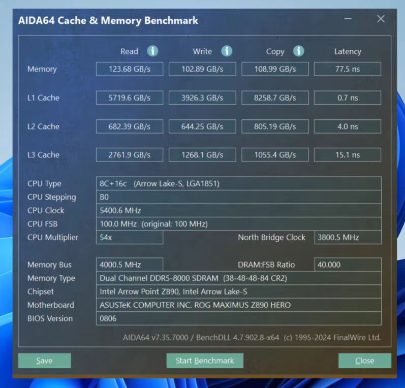The image size is (405, 388).
Task: Select the CPU Clock value field
Action: coord(238,210)
